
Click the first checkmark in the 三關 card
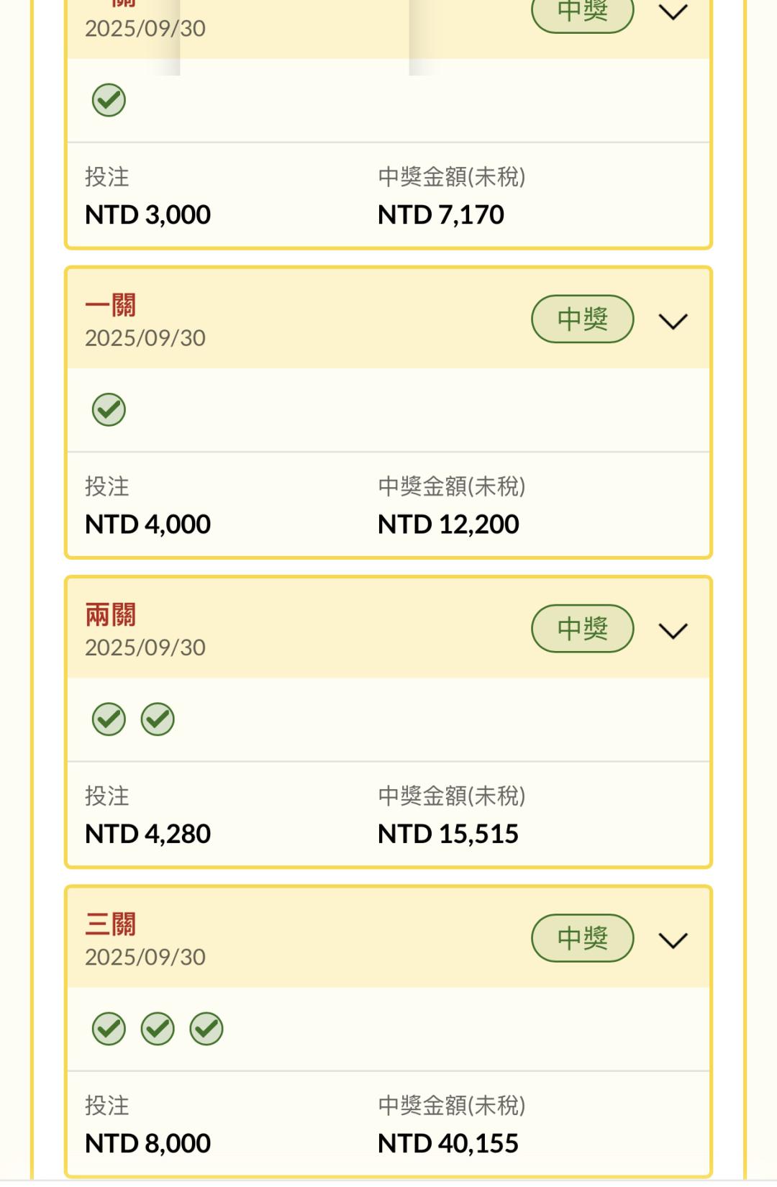pyautogui.click(x=109, y=1029)
